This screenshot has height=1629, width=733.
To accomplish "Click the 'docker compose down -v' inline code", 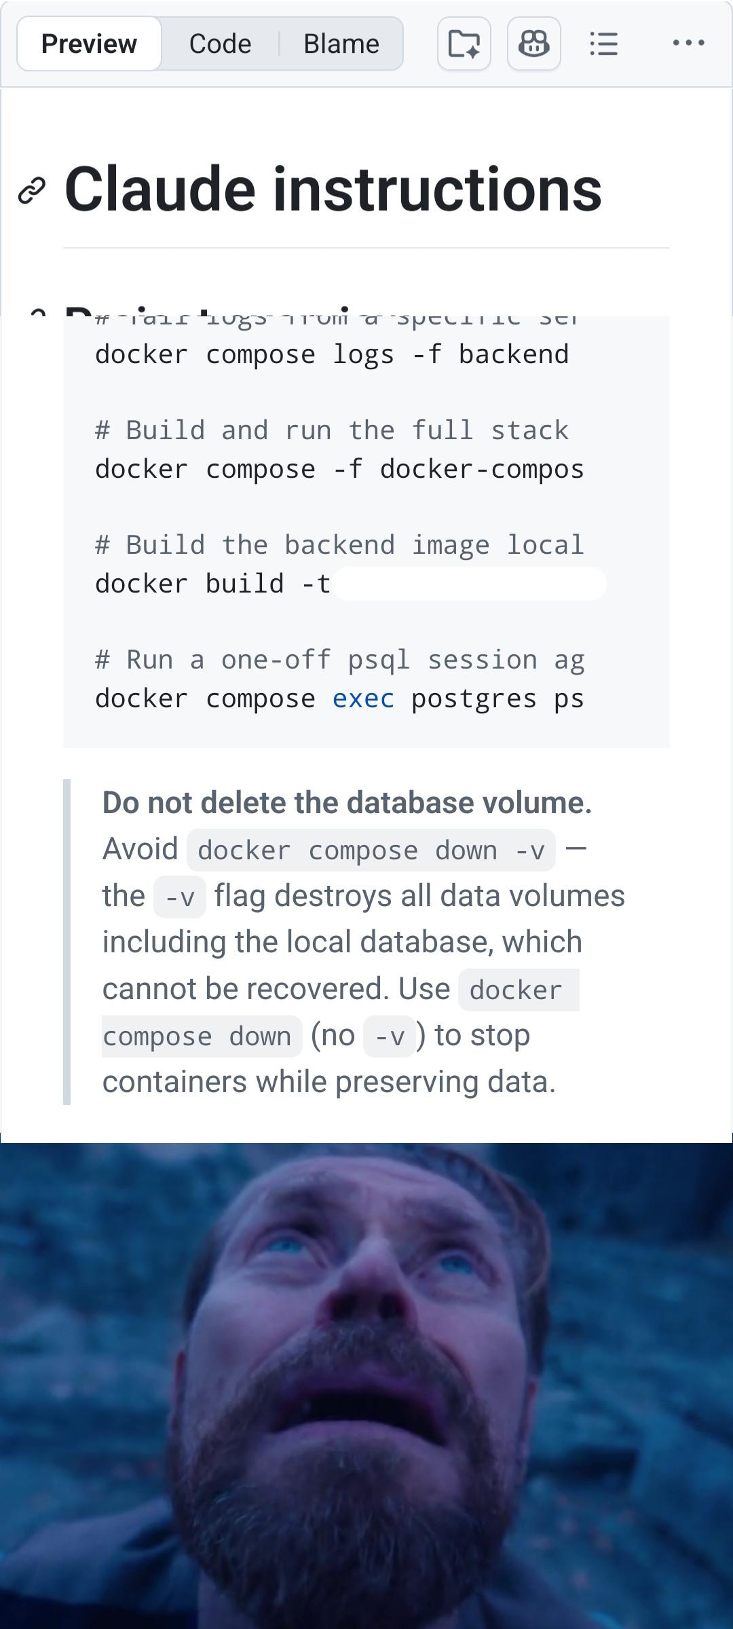I will click(x=371, y=850).
